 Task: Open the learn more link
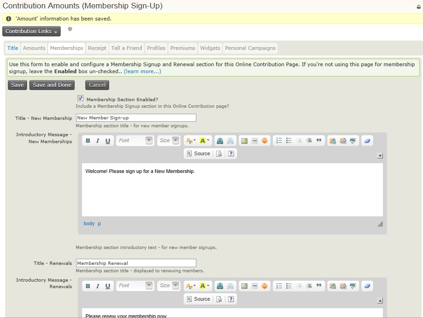[x=142, y=71]
